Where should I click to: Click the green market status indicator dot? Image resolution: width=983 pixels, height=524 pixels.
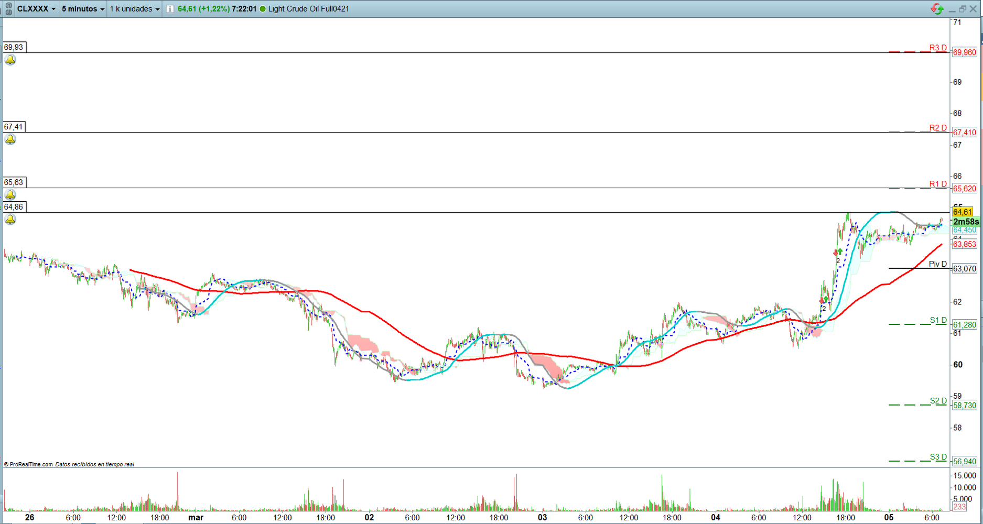click(263, 9)
